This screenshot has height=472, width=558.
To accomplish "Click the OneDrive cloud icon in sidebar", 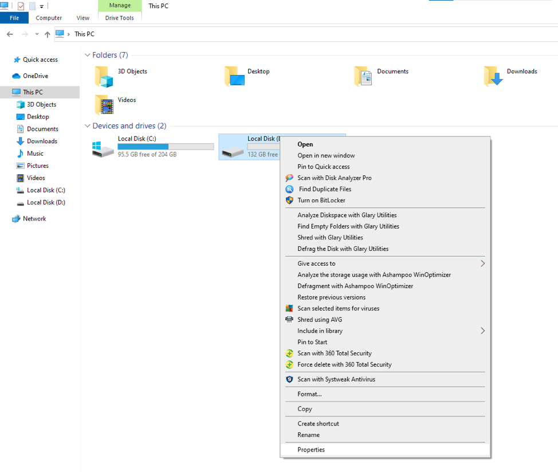I will tap(17, 76).
